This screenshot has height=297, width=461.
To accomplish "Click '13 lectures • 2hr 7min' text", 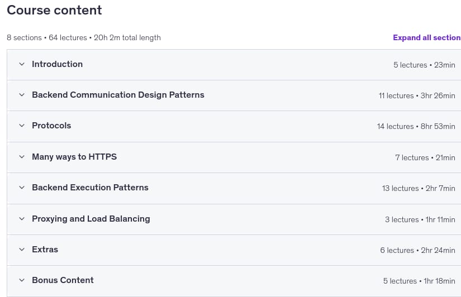I will [x=419, y=188].
